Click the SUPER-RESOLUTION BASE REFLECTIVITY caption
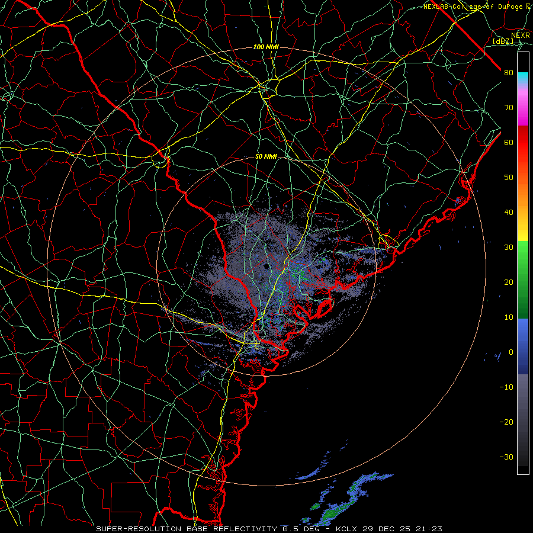Image resolution: width=533 pixels, height=533 pixels. [187, 529]
